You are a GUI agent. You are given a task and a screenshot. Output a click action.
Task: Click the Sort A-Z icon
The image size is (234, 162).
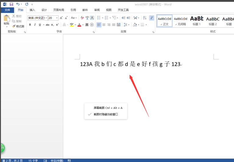(x=145, y=18)
